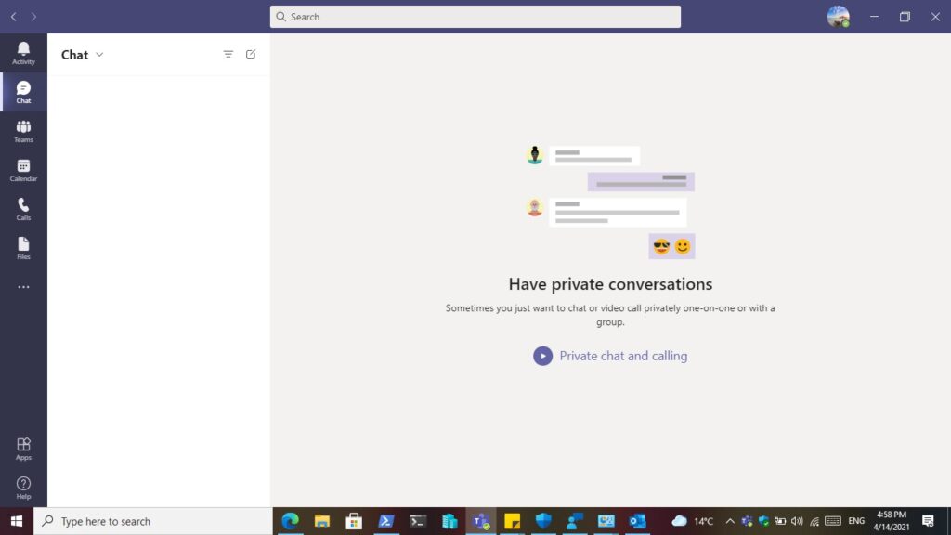This screenshot has height=535, width=951.
Task: Open the profile avatar menu
Action: [838, 17]
